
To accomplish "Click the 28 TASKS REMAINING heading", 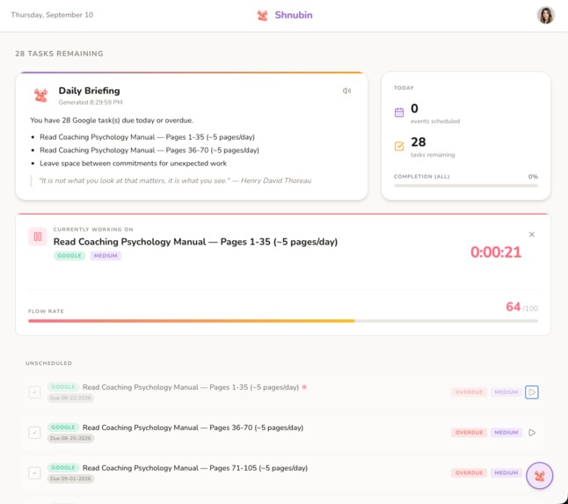I will click(x=60, y=54).
